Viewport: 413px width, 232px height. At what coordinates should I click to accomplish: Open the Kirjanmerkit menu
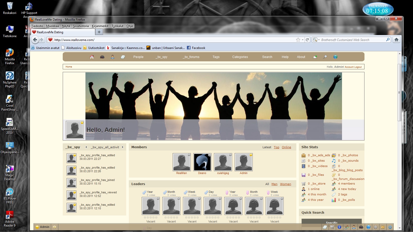point(100,26)
